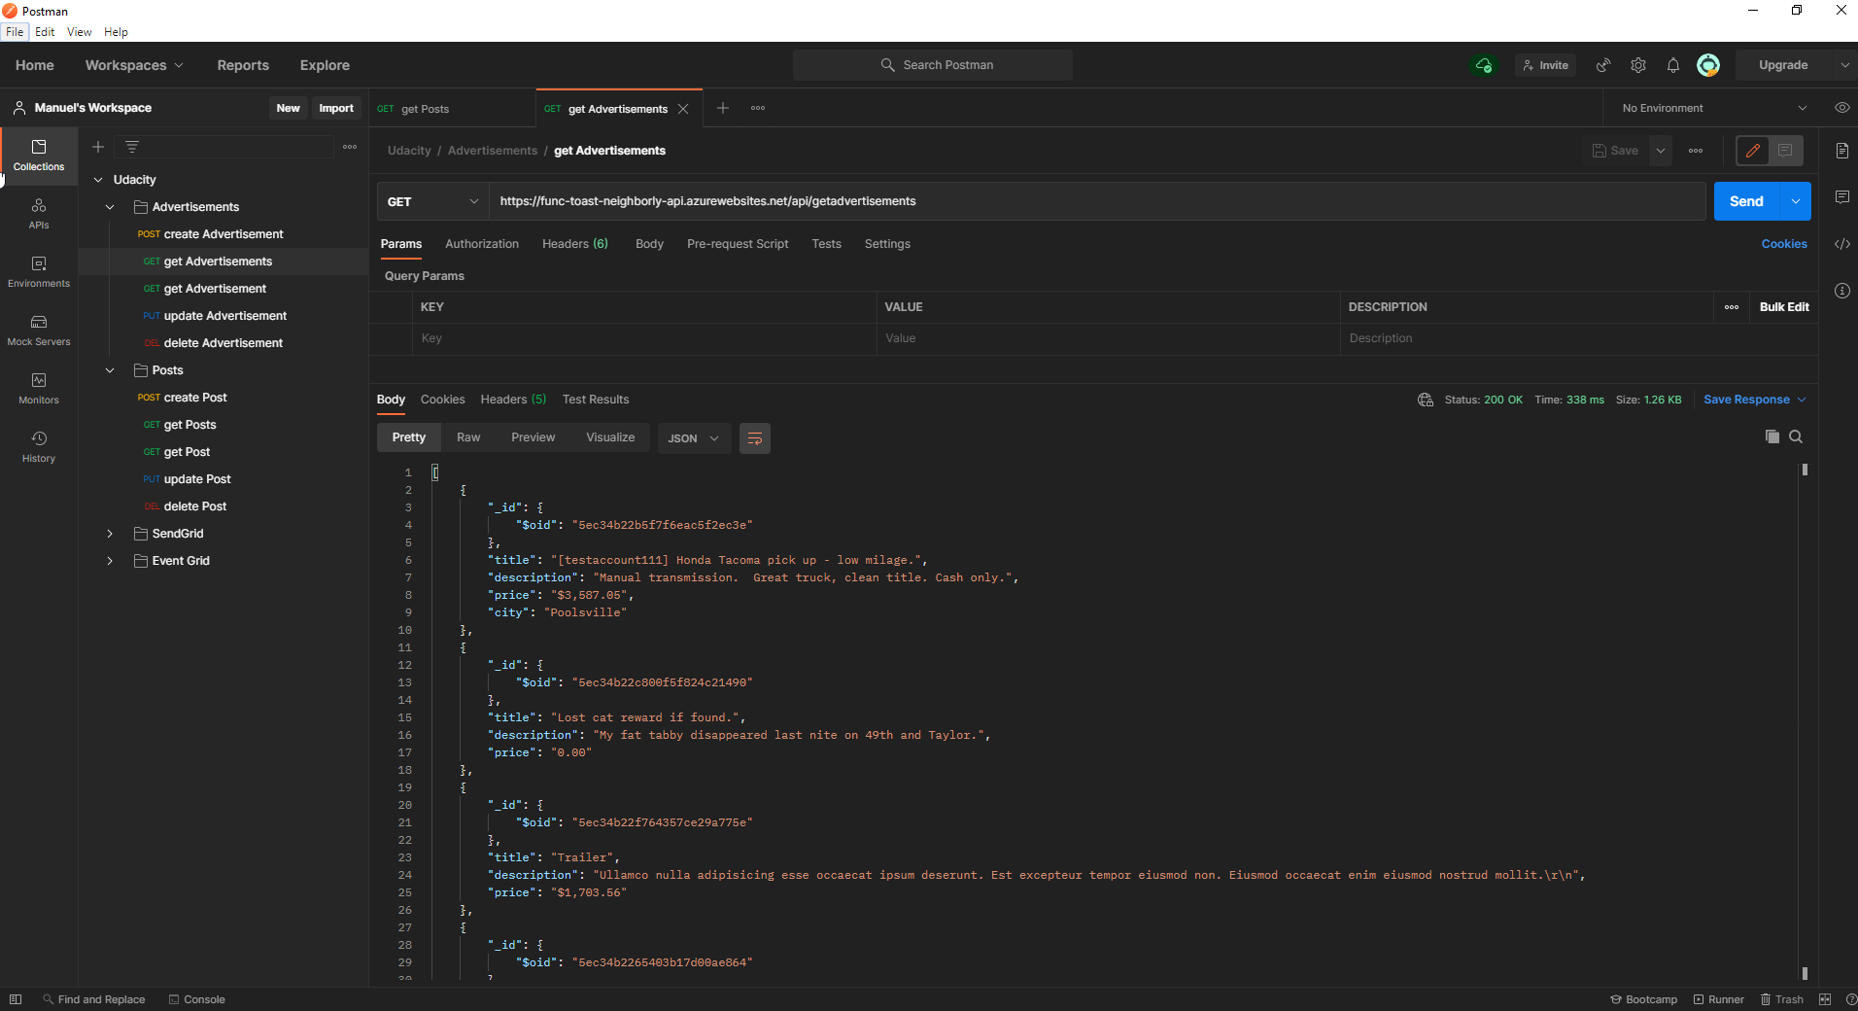
Task: Switch to the Test Results tab
Action: [x=596, y=400]
